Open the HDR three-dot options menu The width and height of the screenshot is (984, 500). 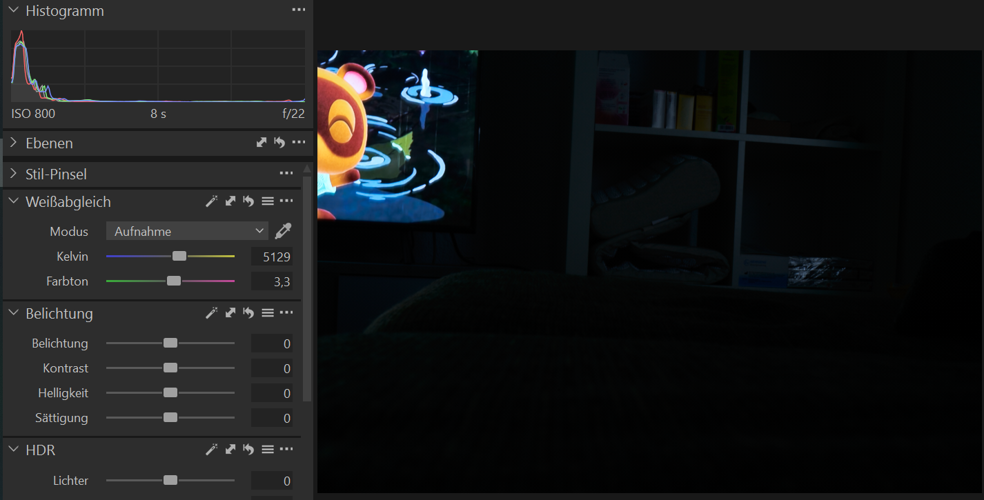click(286, 450)
